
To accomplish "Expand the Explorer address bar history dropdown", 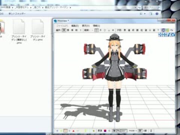I will 135,7.
